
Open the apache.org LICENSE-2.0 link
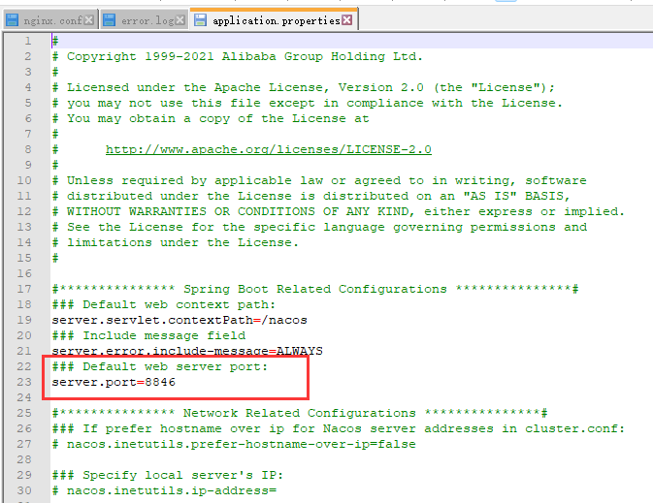click(x=269, y=149)
